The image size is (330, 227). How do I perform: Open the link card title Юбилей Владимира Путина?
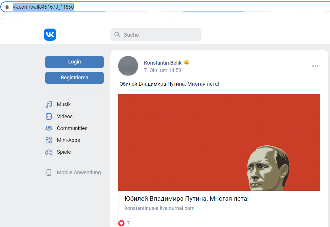pyautogui.click(x=186, y=198)
